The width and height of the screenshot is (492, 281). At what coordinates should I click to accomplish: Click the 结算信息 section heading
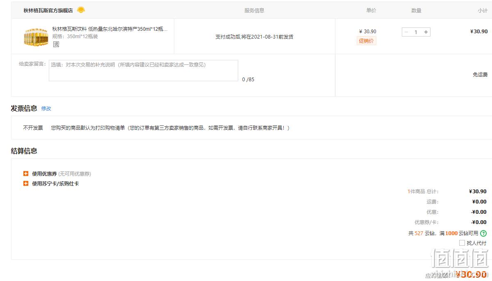[x=24, y=151]
